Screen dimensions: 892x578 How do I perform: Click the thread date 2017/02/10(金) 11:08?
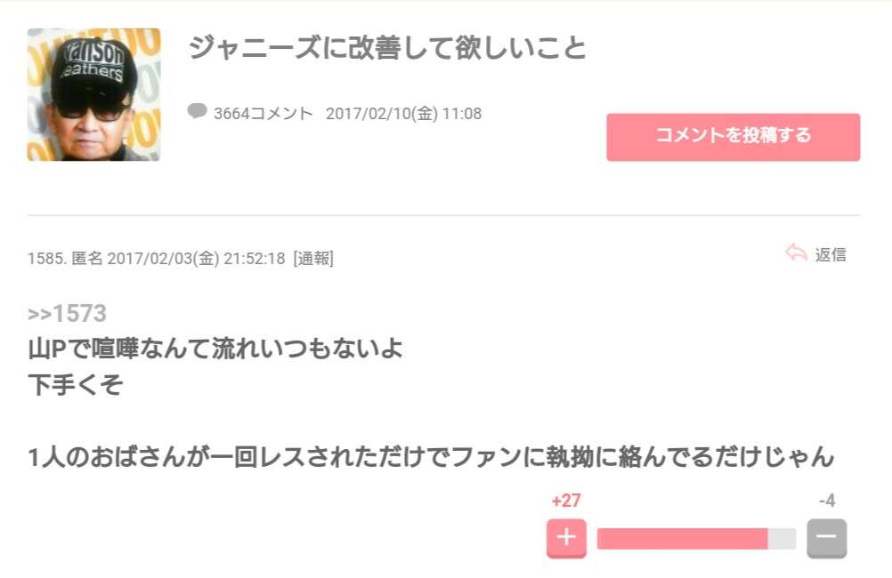click(x=404, y=114)
